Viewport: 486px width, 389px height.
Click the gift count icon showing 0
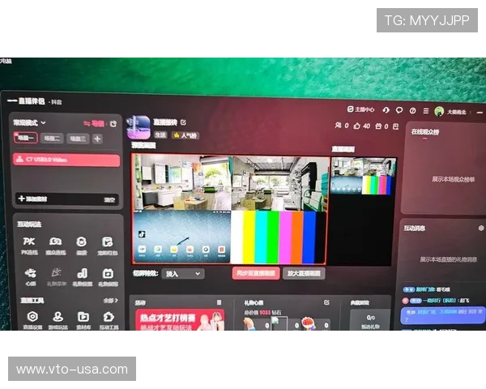click(x=378, y=126)
